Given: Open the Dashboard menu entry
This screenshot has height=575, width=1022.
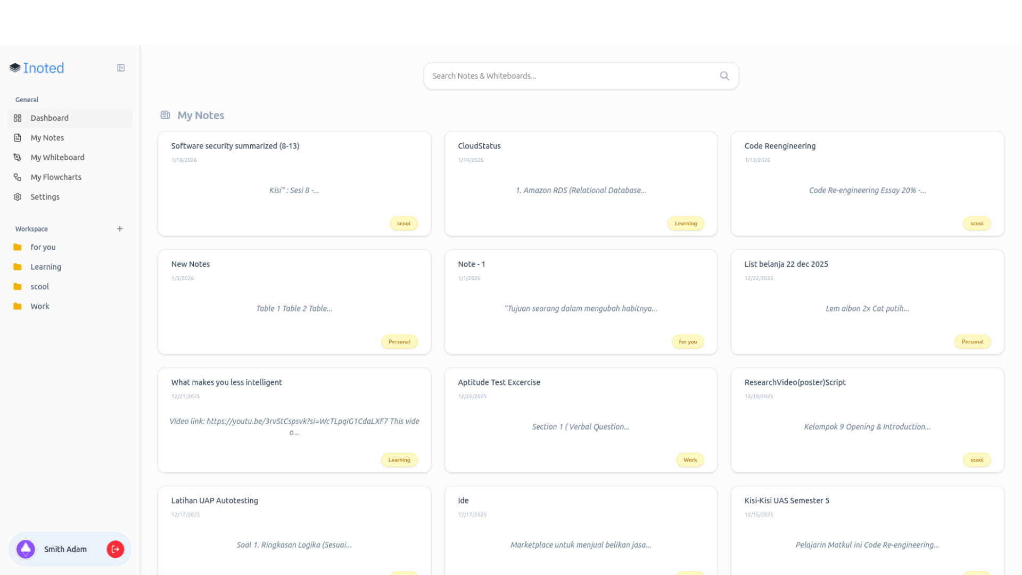Looking at the screenshot, I should [x=50, y=118].
